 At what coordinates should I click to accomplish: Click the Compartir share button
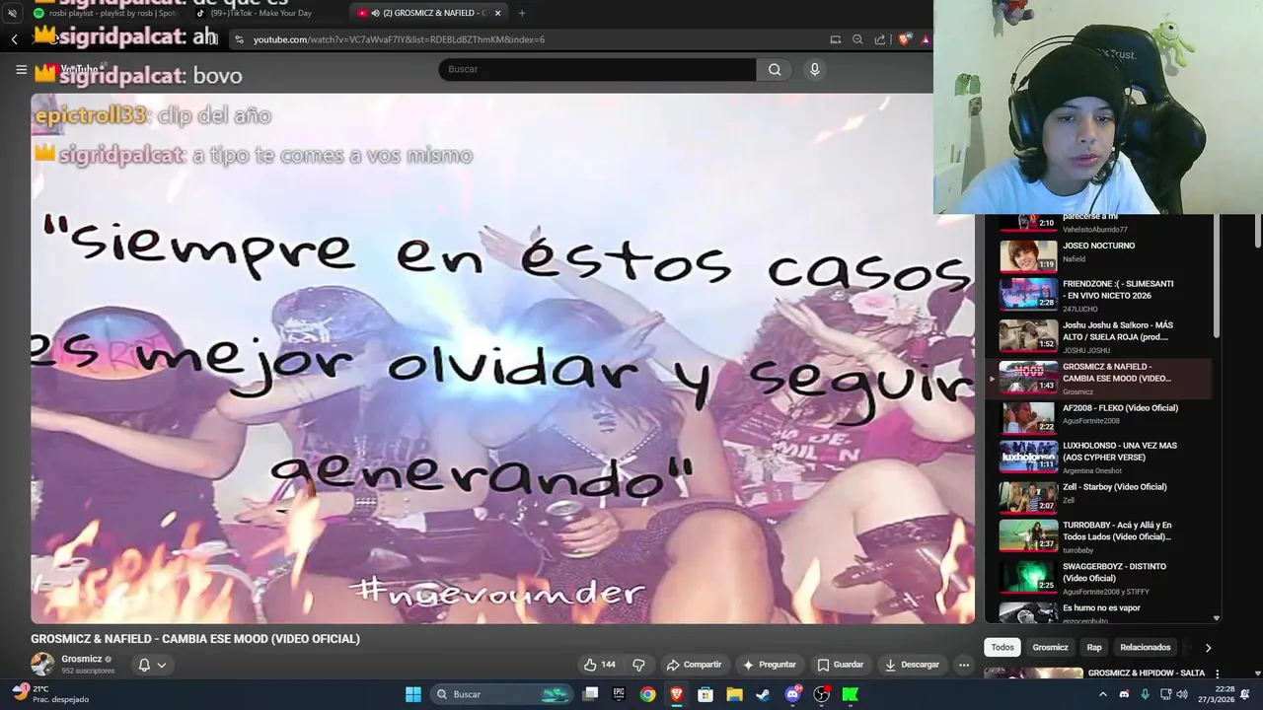(694, 665)
